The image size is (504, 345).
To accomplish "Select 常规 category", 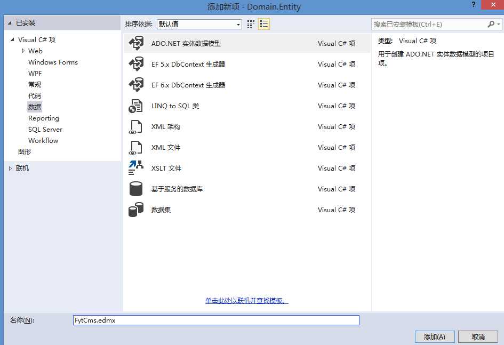I will coord(35,84).
